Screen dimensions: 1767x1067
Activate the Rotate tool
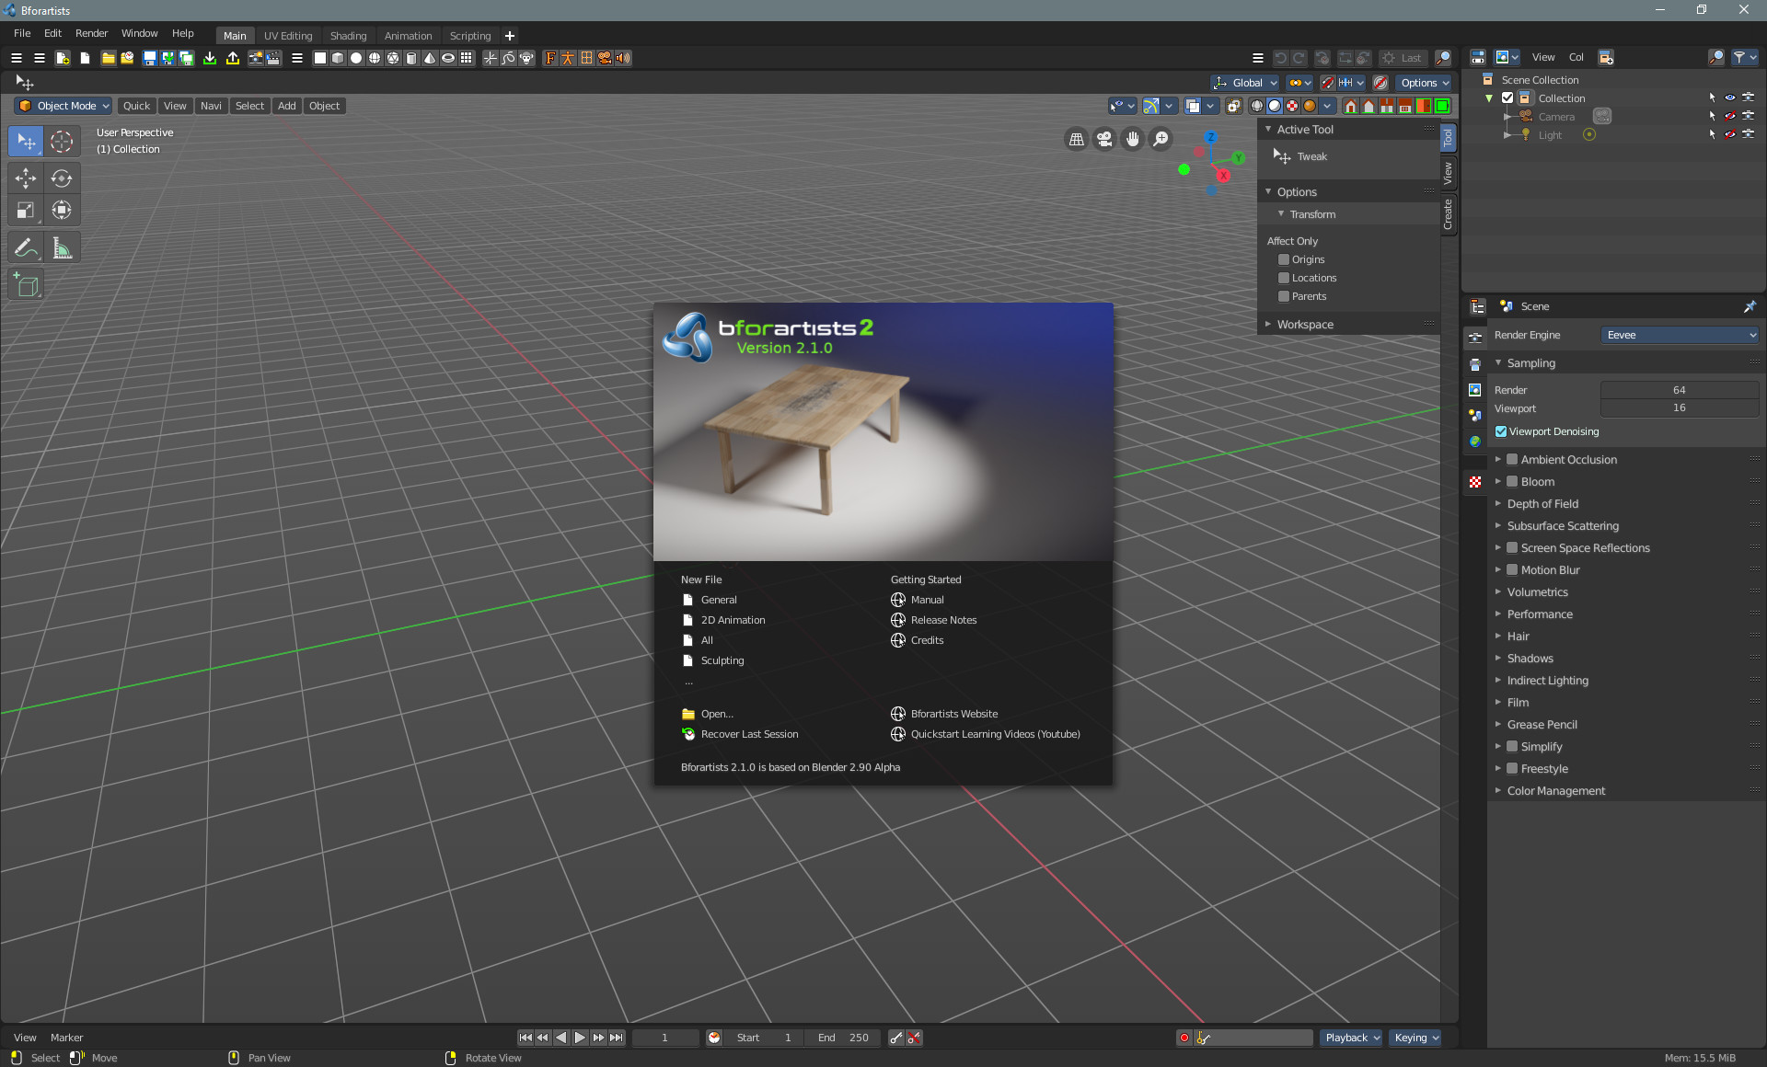62,178
